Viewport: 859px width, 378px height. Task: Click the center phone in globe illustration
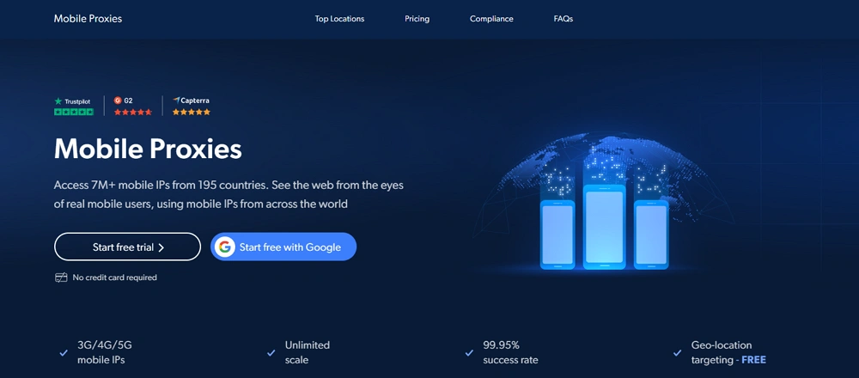coord(604,227)
